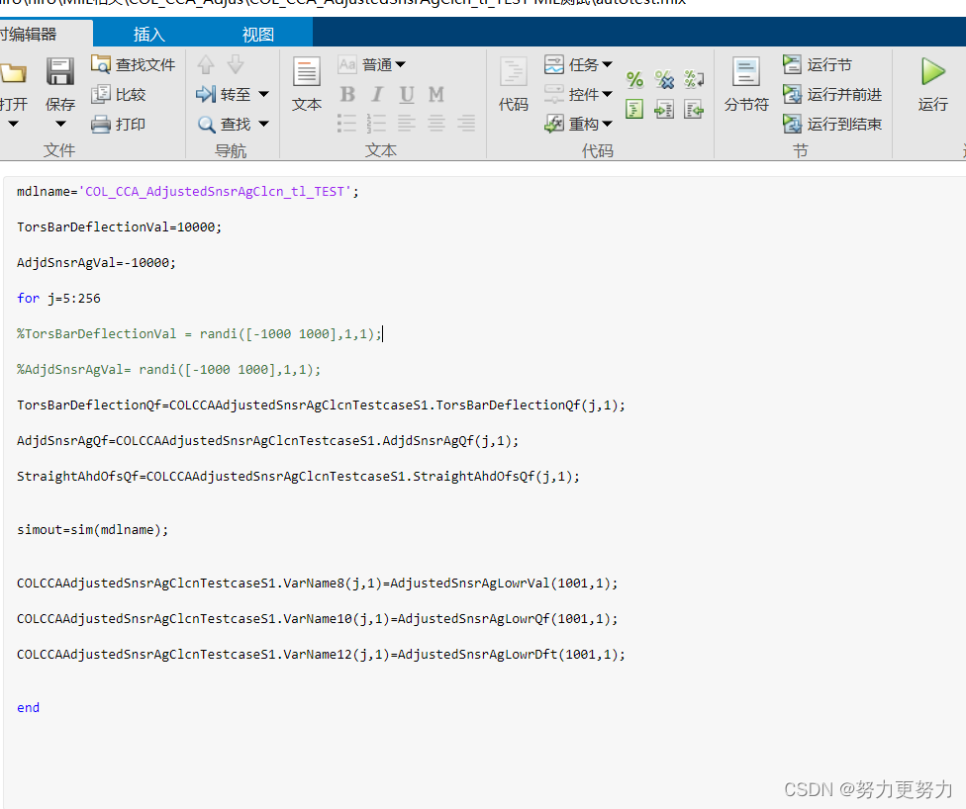Expand the Find (查找) dropdown arrow
966x809 pixels.
pyautogui.click(x=263, y=124)
